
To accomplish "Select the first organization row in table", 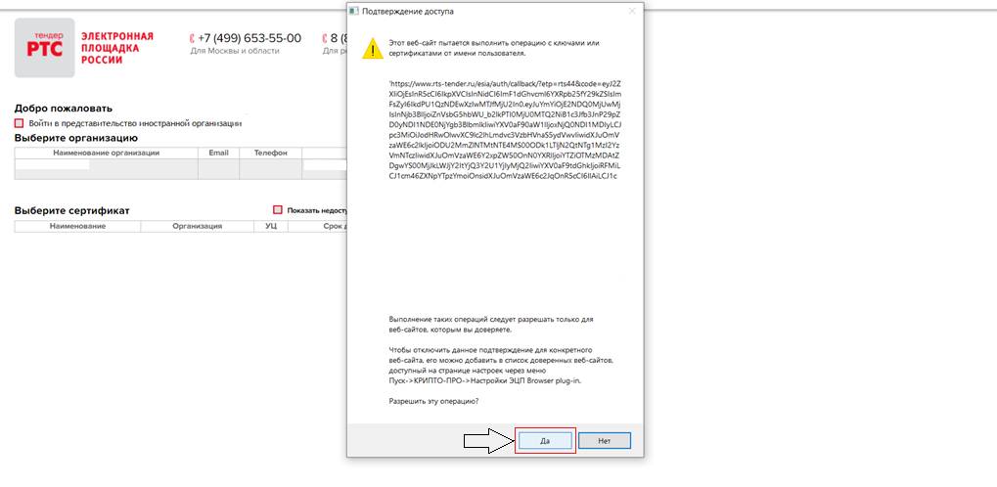I will pyautogui.click(x=106, y=169).
